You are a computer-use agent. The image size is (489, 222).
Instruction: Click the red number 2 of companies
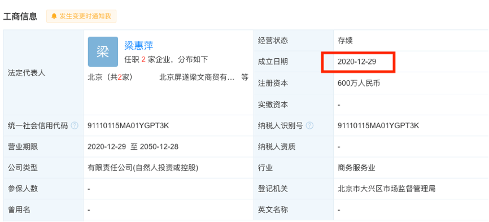143,59
